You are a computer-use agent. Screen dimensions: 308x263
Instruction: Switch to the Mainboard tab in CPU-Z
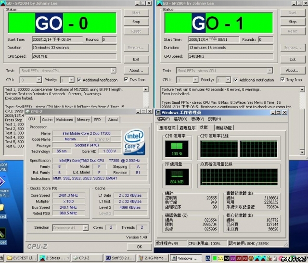(64, 120)
